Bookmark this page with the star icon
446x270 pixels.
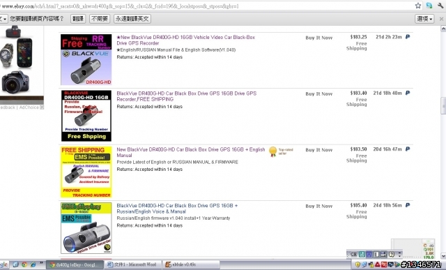click(x=418, y=6)
